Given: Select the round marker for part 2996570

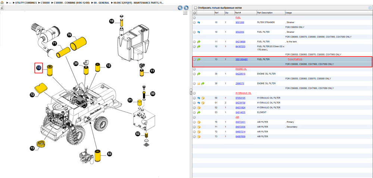Looking at the screenshot, I should (x=194, y=84).
